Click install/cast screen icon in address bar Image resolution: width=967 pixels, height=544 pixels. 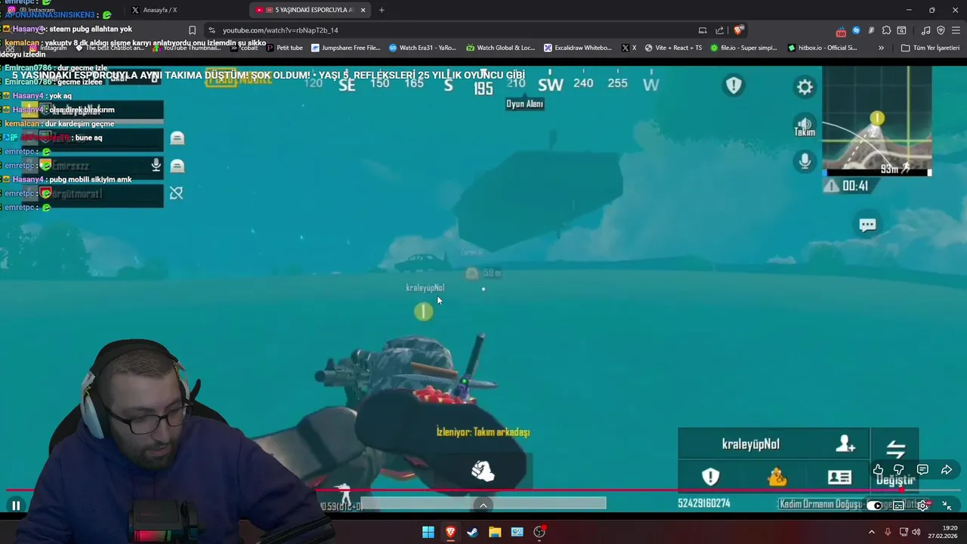click(x=703, y=30)
